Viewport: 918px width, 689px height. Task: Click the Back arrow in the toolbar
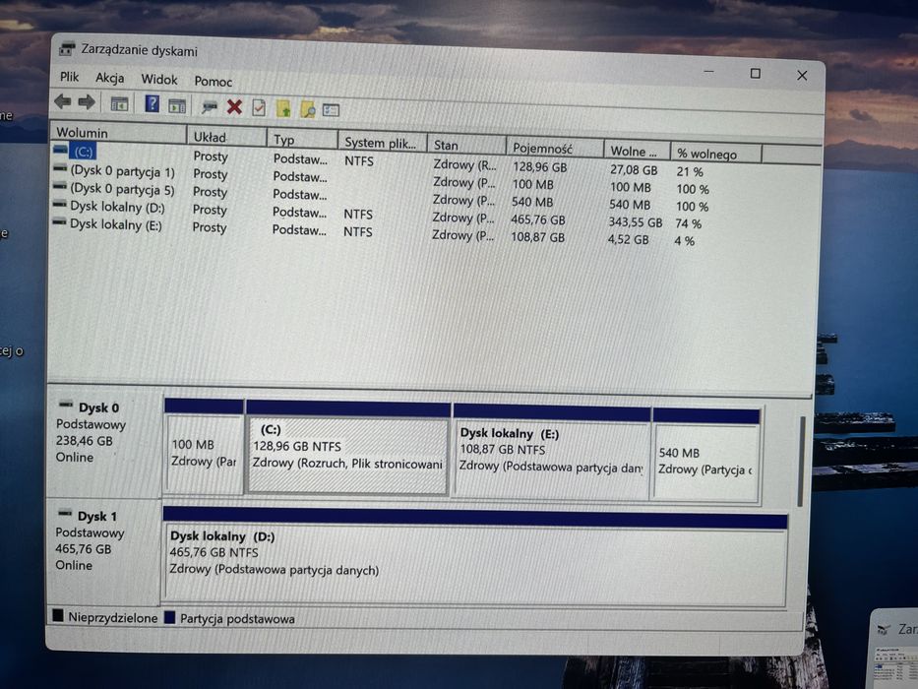coord(63,102)
